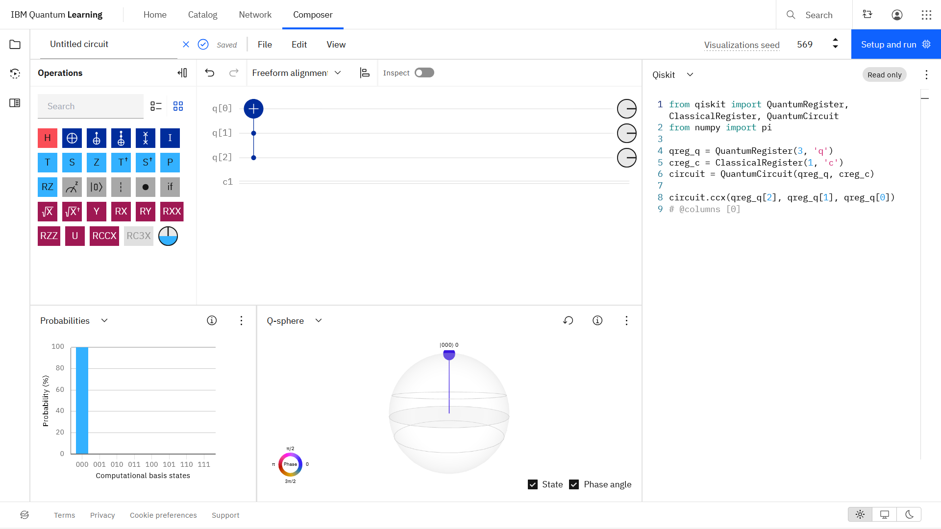Open the Freeform alignment dropdown

[x=297, y=73]
